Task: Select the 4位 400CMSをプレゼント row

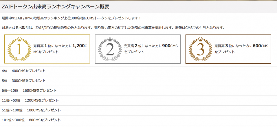Action: point(138,71)
